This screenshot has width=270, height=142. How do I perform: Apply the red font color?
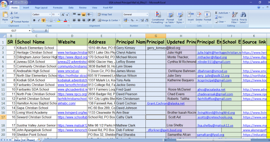65,21
